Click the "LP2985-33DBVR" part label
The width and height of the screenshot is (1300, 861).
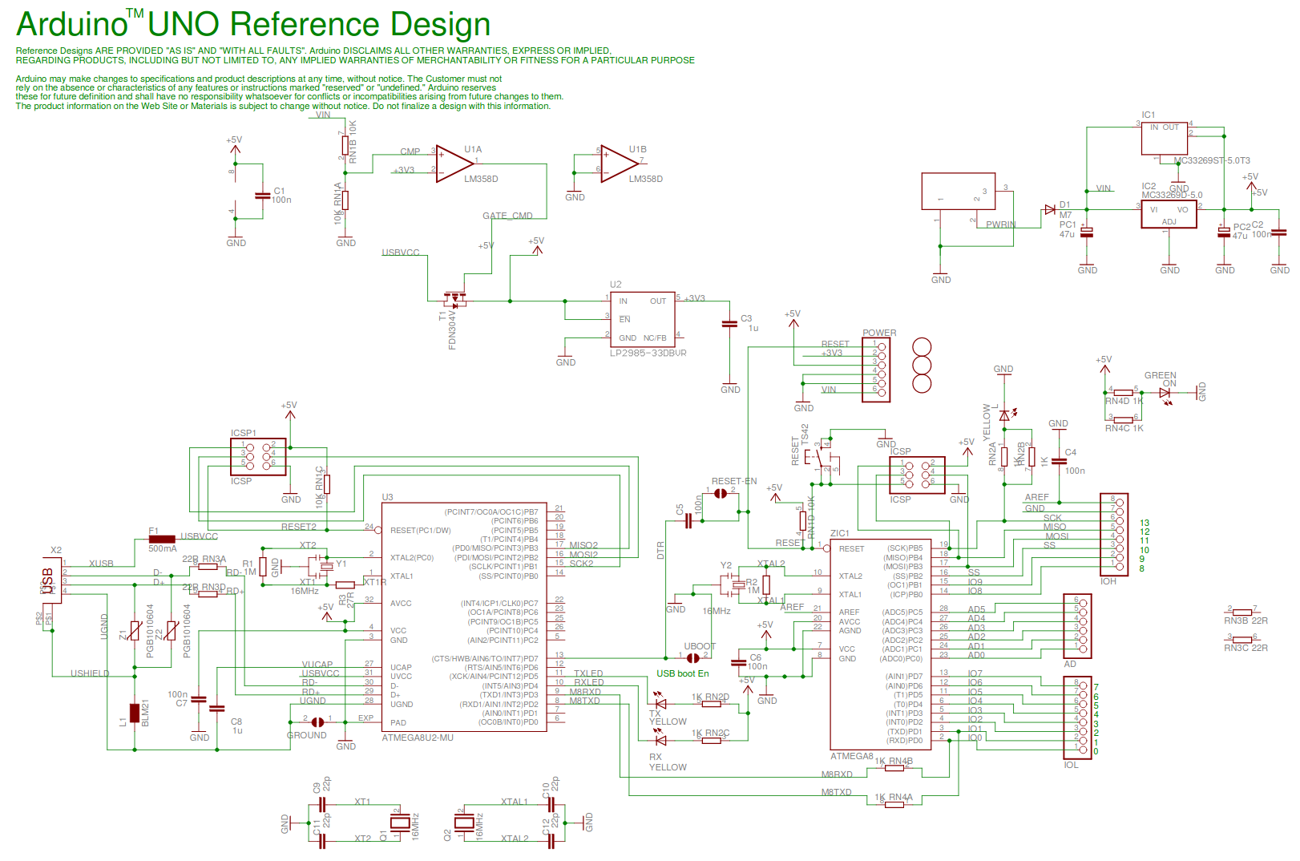[648, 353]
